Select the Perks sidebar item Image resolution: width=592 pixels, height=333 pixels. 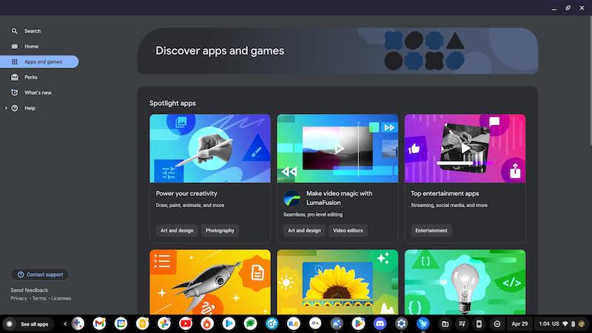(30, 77)
